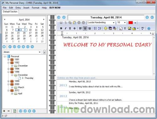
Task: Insert a smiley emoticon
Action: pyautogui.click(x=106, y=28)
